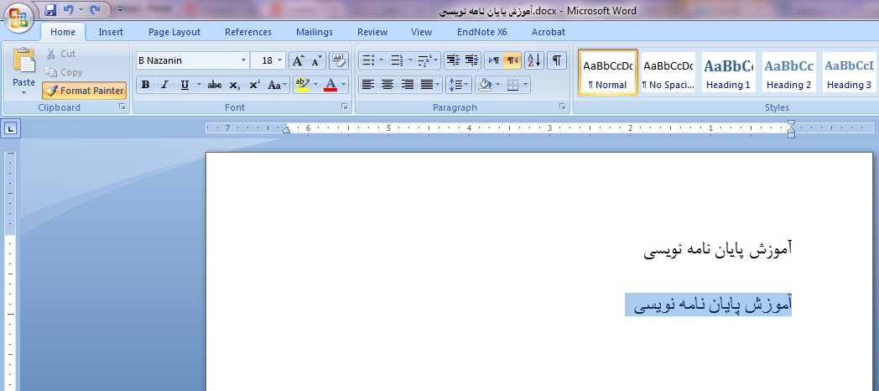Click the Grow Font icon
879x391 pixels.
pyautogui.click(x=298, y=61)
